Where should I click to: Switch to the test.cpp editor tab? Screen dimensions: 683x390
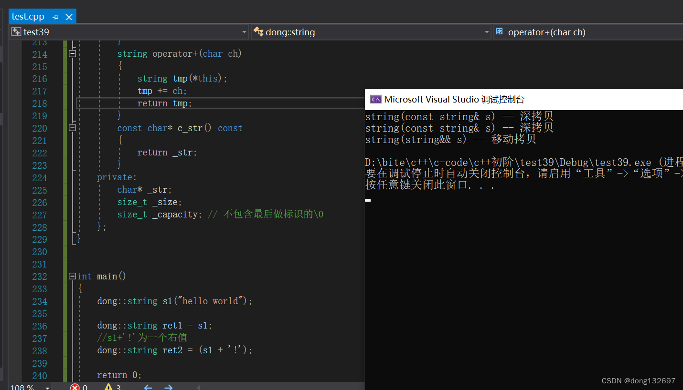28,16
